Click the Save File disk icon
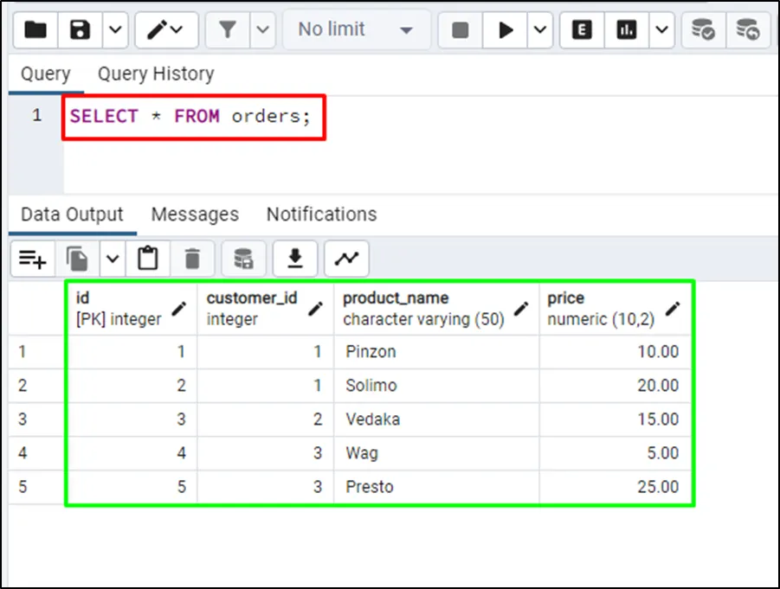Image resolution: width=780 pixels, height=589 pixels. tap(81, 30)
